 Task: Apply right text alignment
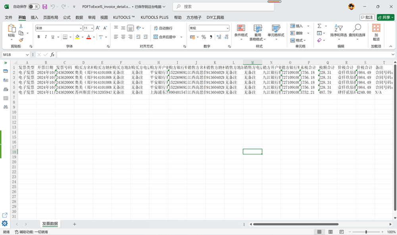130,37
